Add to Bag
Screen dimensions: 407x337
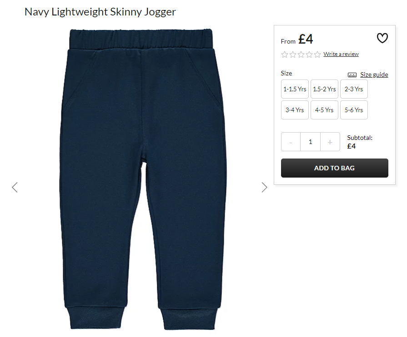click(335, 168)
